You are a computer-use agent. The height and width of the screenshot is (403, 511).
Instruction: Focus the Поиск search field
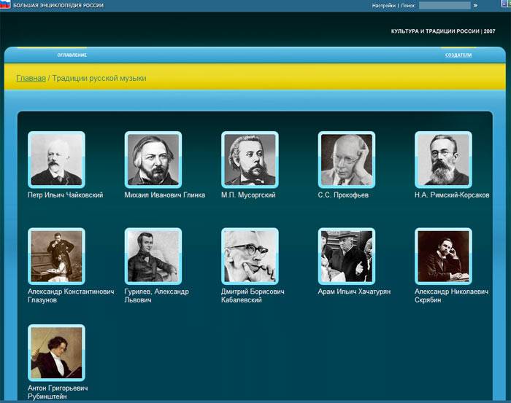point(445,5)
